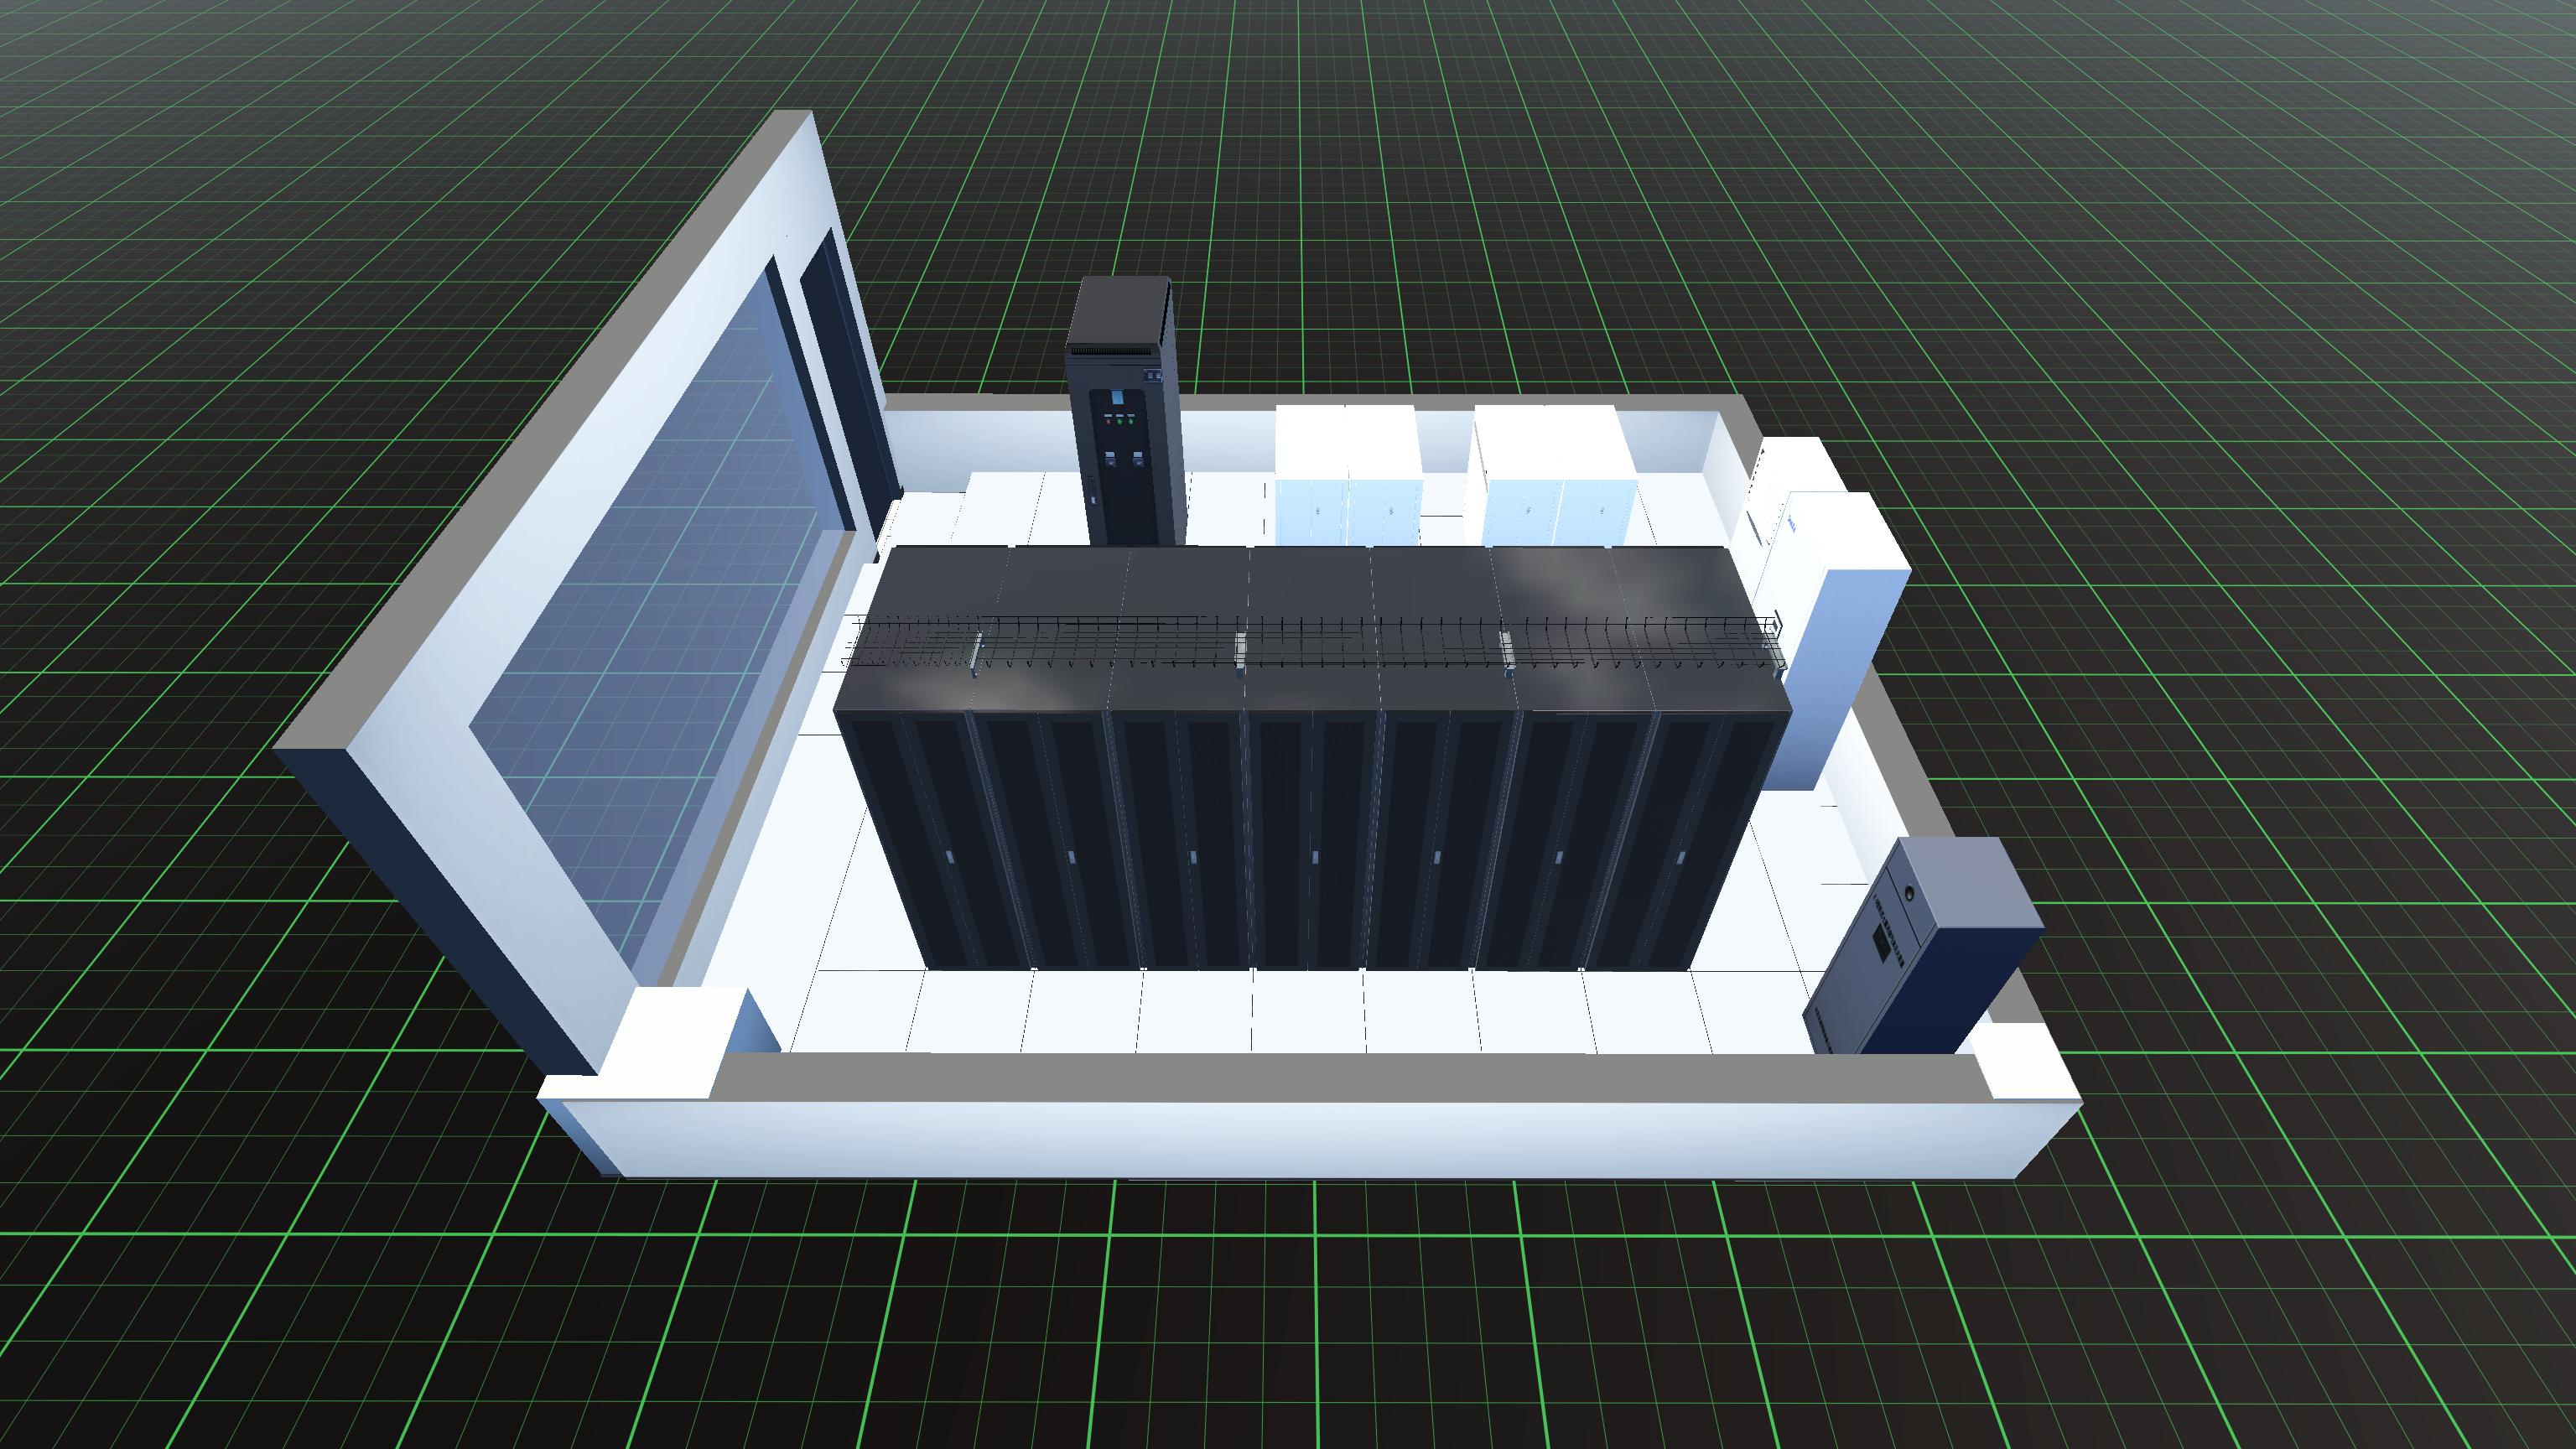Viewport: 2576px width, 1449px height.
Task: Click the door handle of the middle rack
Action: 1314,856
